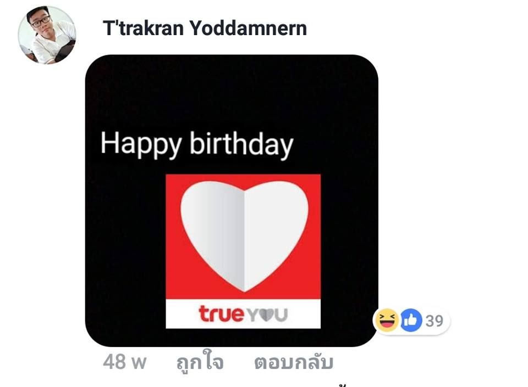Open the commenter name T'trakran Yoddamnern
This screenshot has width=528, height=387.
pos(205,28)
